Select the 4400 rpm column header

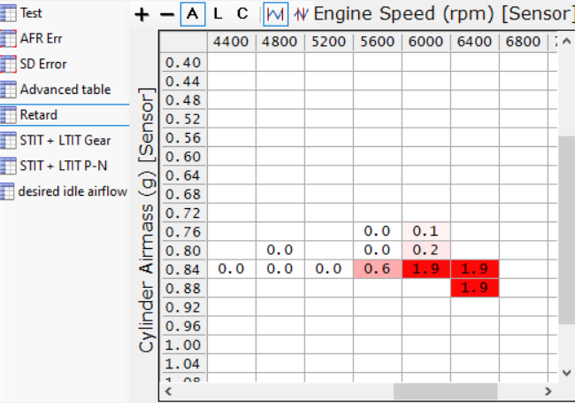point(231,42)
